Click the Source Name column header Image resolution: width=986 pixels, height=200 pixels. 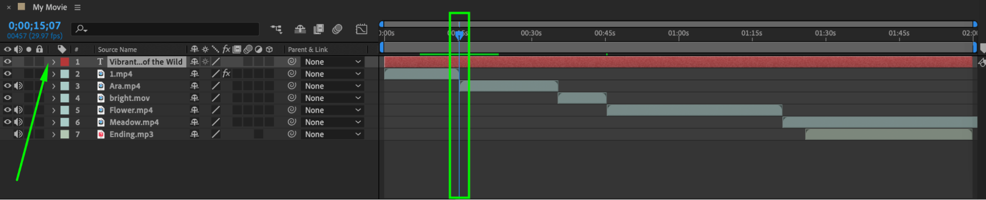117,49
